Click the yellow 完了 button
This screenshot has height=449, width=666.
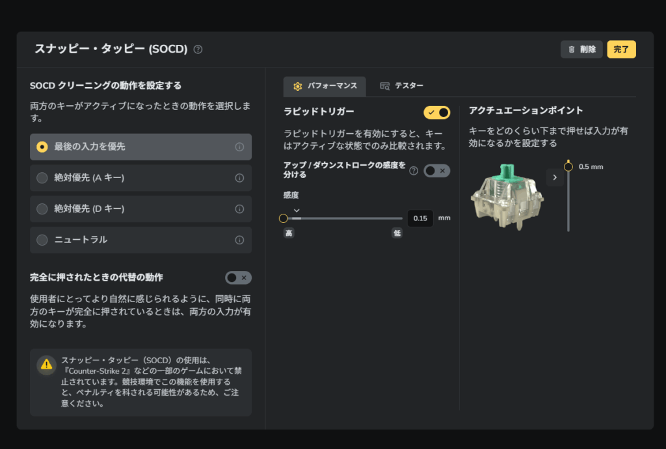(x=621, y=49)
